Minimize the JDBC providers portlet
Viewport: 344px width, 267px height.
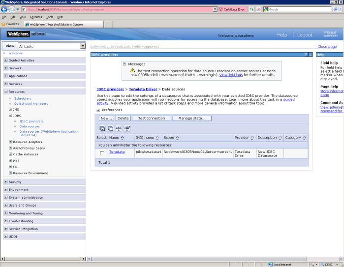311,55
